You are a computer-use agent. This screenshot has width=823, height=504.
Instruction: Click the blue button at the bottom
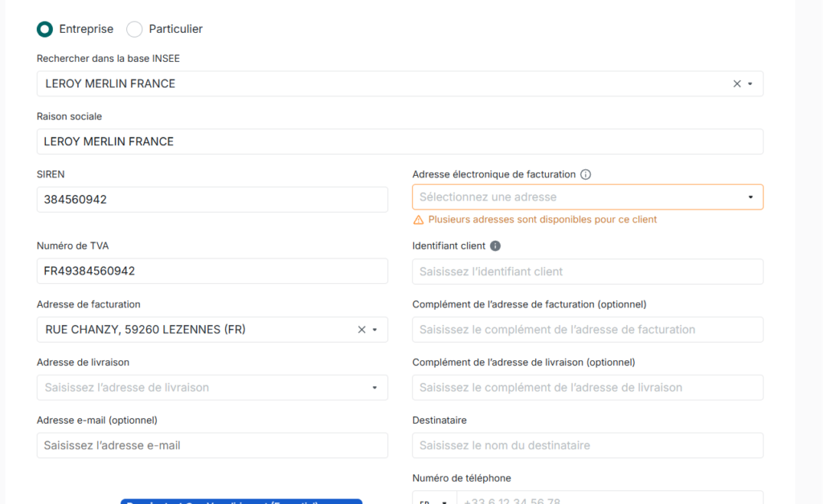click(x=241, y=502)
